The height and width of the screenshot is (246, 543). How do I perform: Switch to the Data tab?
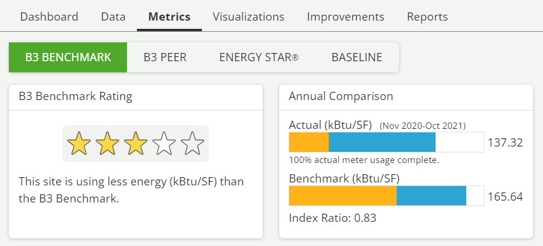113,16
